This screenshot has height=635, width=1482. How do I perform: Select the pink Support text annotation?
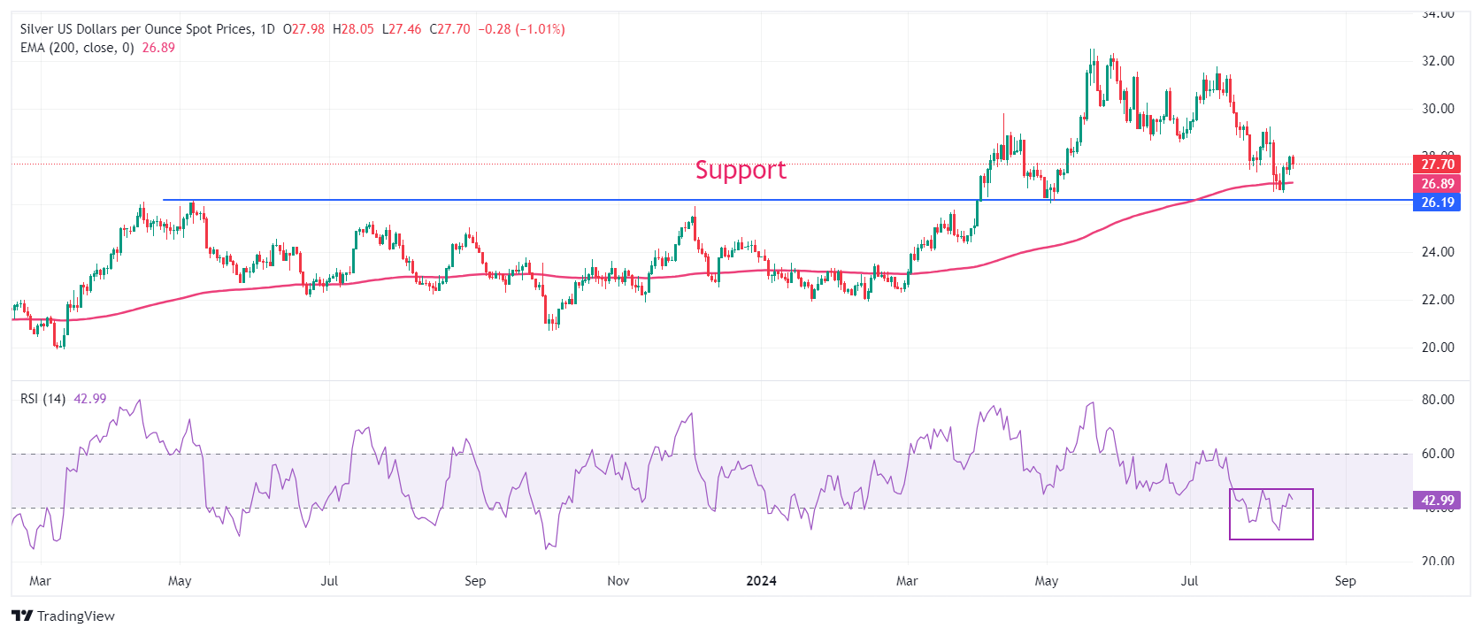point(741,170)
